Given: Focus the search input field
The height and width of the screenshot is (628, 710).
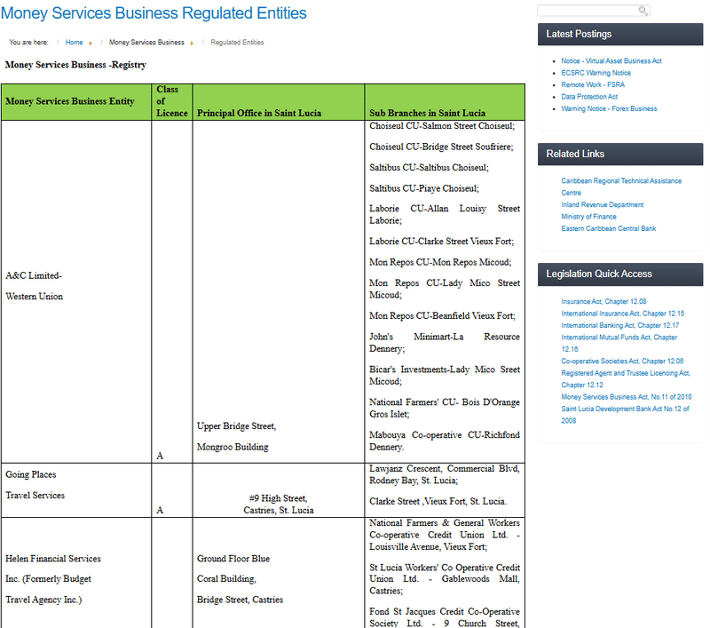Looking at the screenshot, I should pyautogui.click(x=593, y=11).
